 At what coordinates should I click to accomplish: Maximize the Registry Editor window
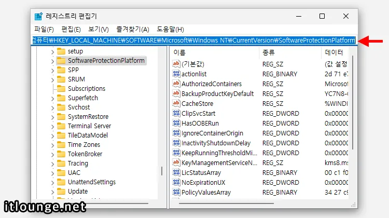coord(322,16)
